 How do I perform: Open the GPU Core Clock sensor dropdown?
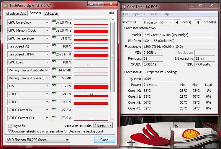point(47,22)
